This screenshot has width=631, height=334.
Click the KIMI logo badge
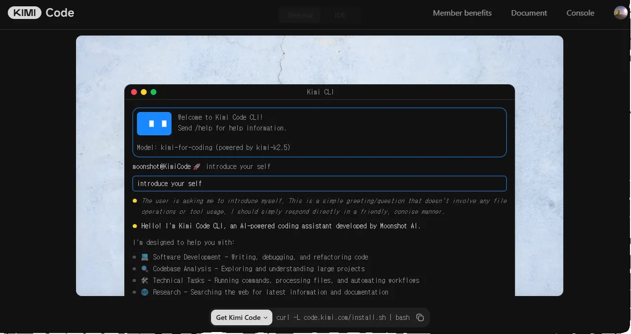(25, 13)
